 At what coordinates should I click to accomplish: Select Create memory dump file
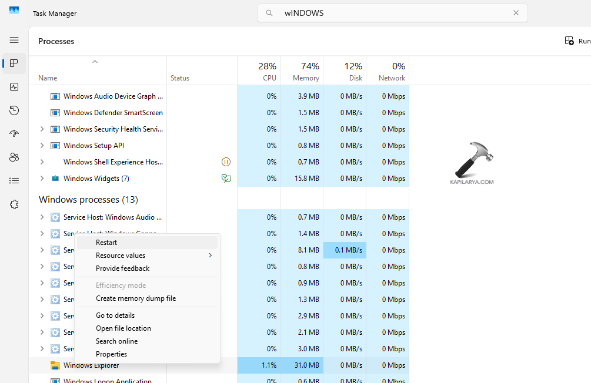point(136,298)
